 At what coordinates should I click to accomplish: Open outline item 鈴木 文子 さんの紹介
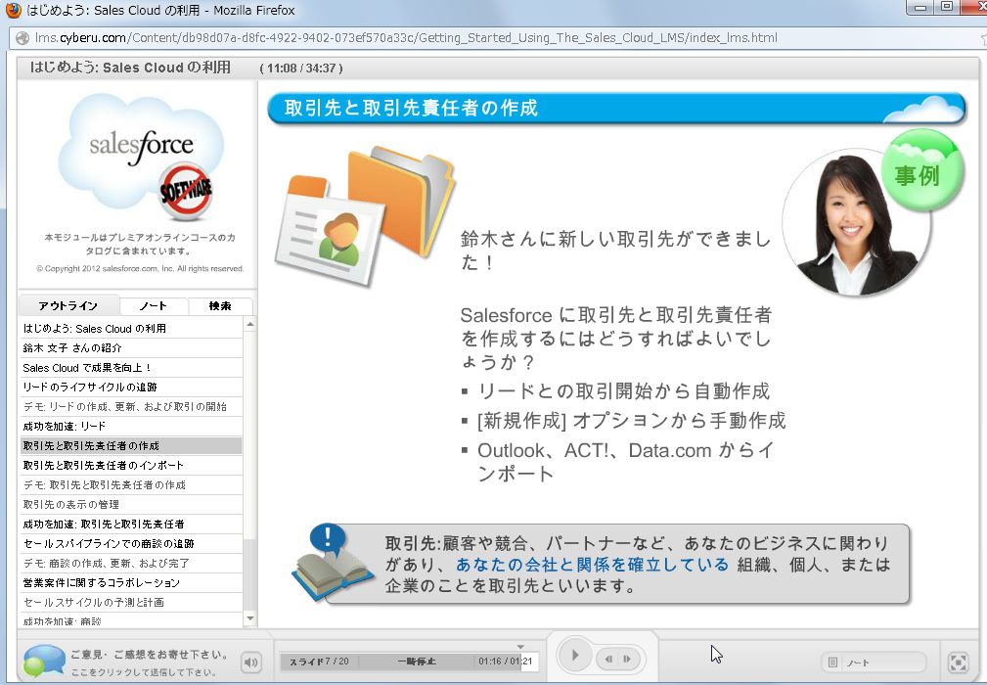tap(131, 348)
